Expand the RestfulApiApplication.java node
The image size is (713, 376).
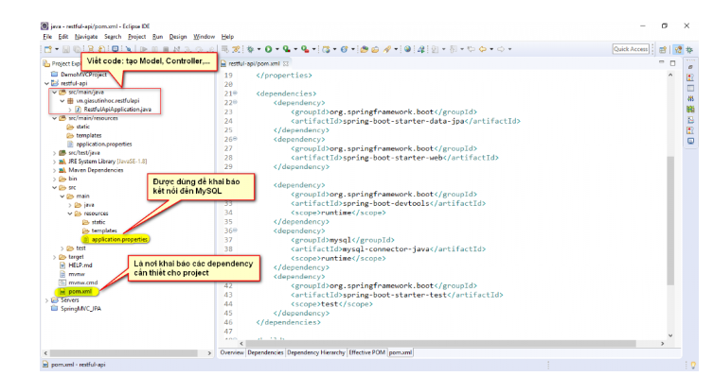pos(69,110)
